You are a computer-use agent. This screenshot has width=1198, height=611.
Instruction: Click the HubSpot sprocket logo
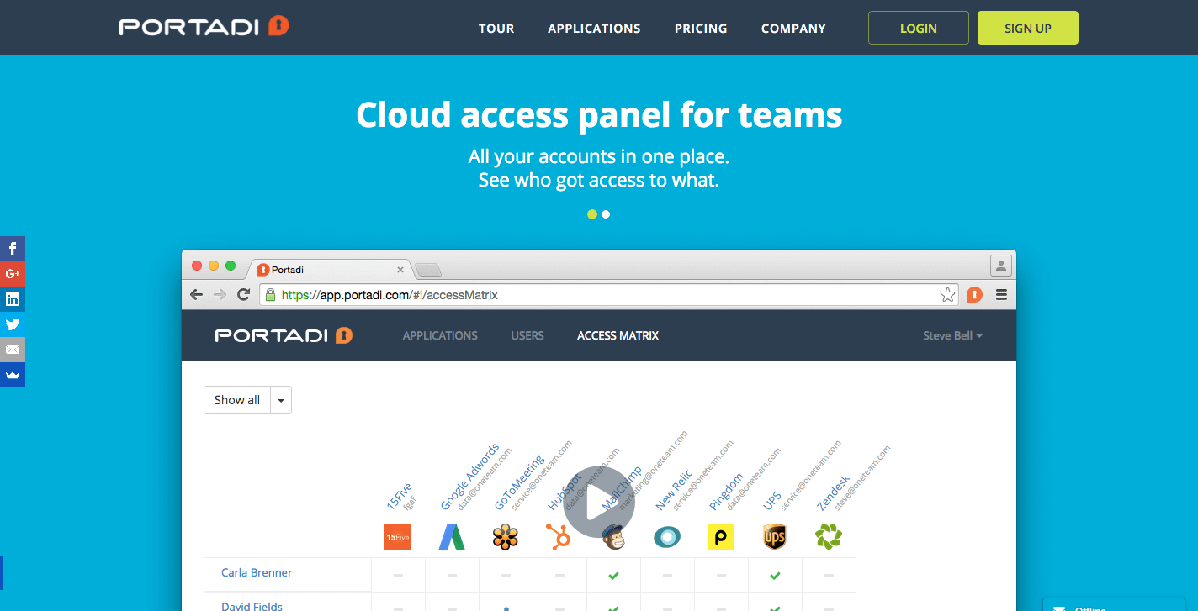559,537
